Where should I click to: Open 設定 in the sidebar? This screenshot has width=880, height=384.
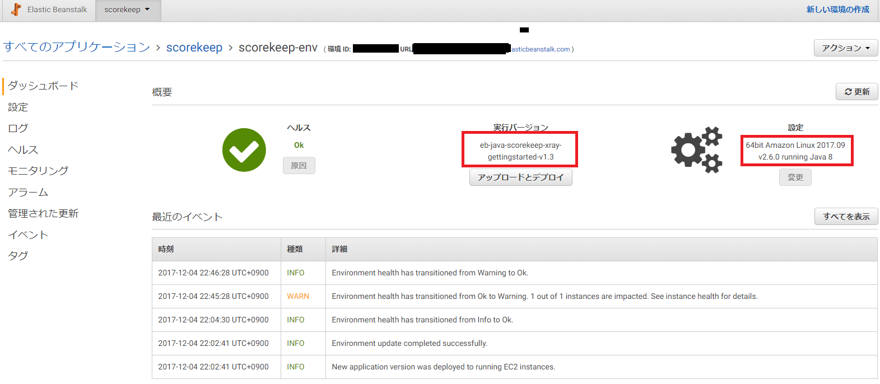(18, 107)
